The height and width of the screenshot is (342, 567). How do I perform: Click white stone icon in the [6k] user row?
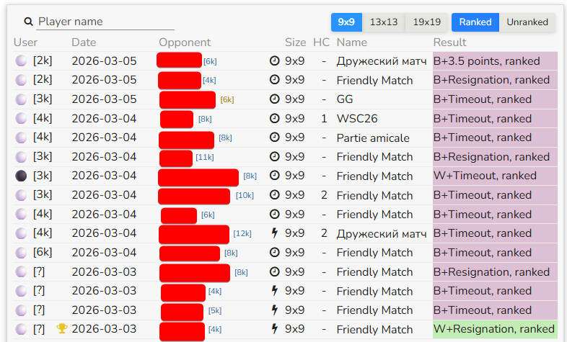[21, 253]
